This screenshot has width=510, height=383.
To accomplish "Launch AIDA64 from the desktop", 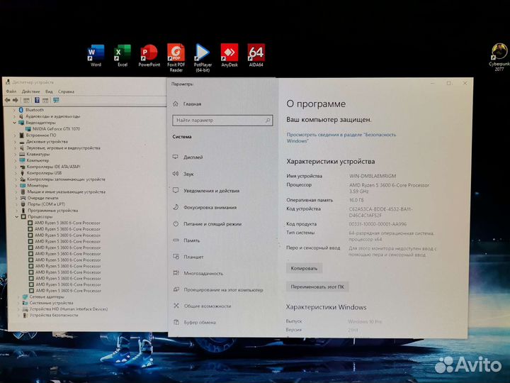I will tap(256, 53).
